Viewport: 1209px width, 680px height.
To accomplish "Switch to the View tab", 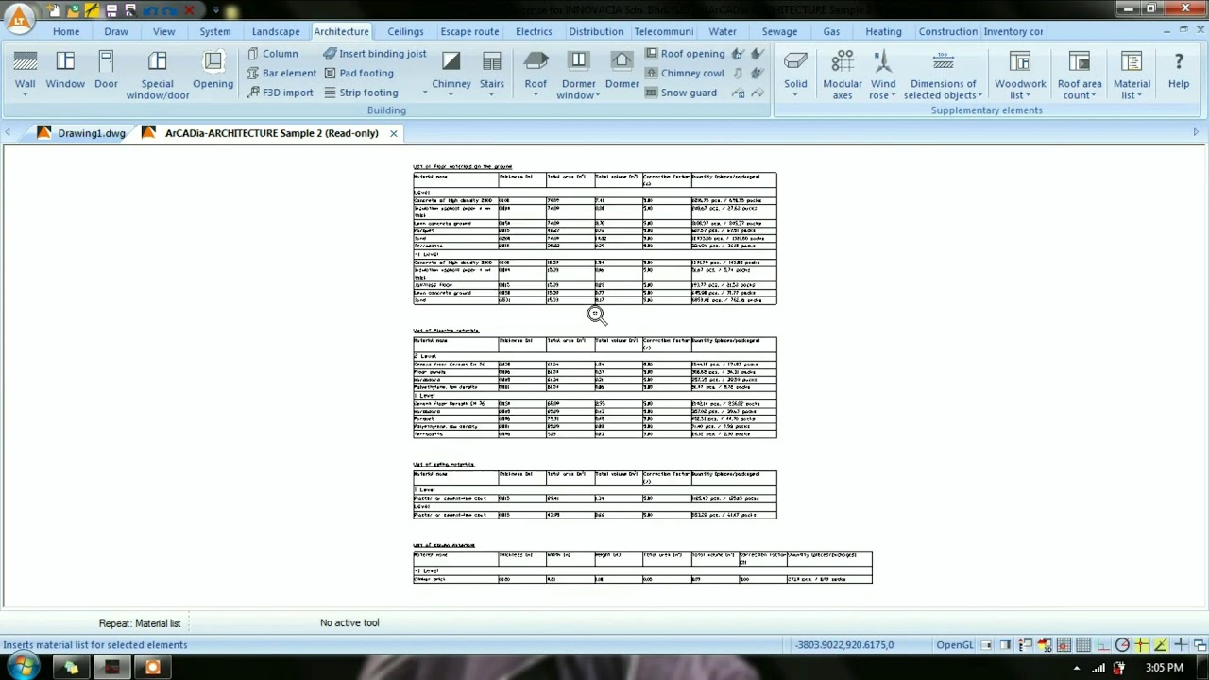I will pyautogui.click(x=163, y=31).
